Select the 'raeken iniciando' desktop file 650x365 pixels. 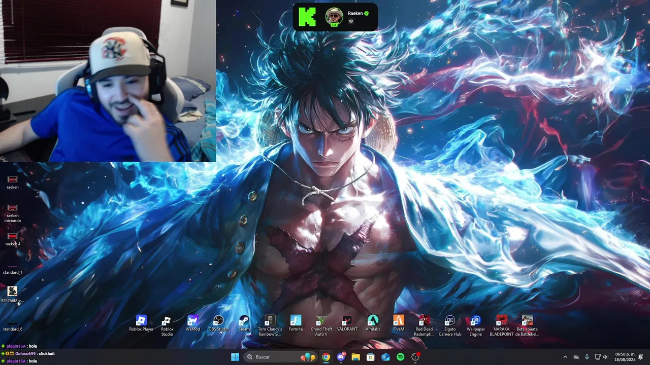(x=13, y=213)
